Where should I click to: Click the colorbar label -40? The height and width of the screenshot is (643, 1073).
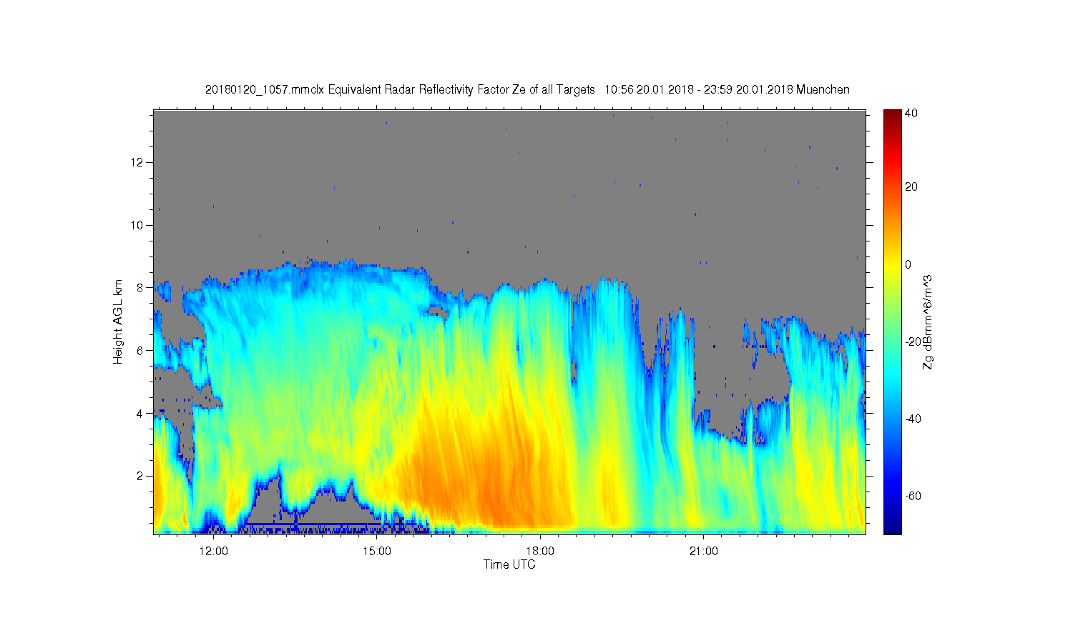tap(913, 419)
